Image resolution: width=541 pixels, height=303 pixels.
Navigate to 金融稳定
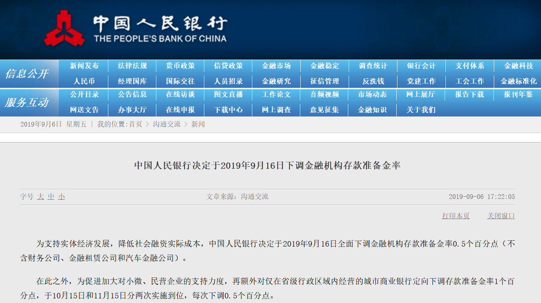[325, 66]
